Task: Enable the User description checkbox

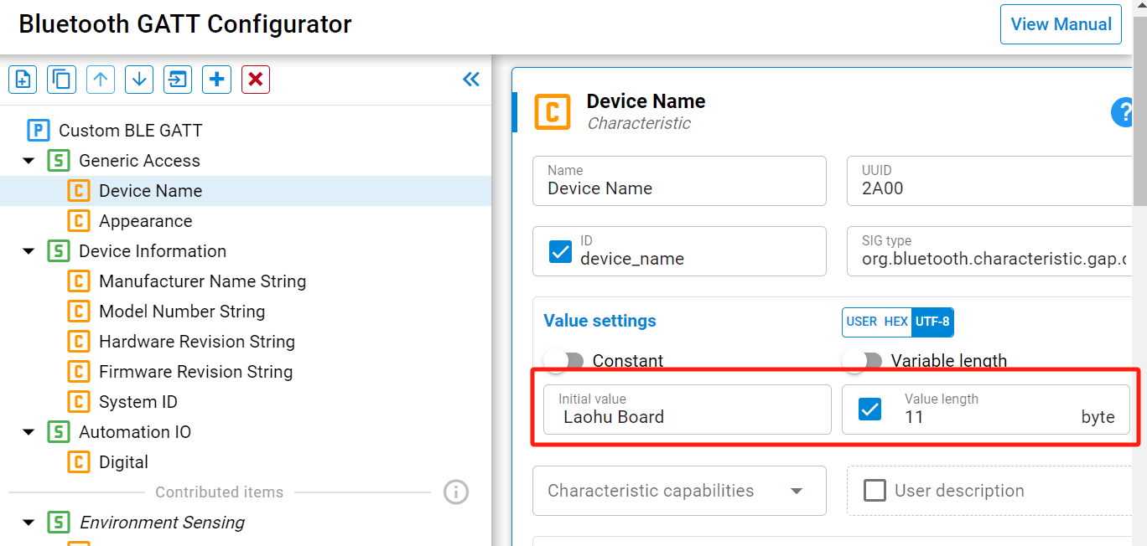Action: (875, 491)
